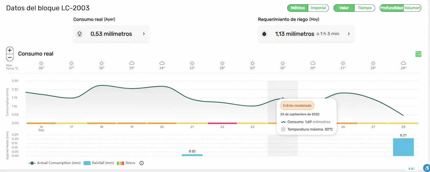Open the accessibility icon in corner
Image resolution: width=430 pixels, height=172 pixels.
(426, 167)
